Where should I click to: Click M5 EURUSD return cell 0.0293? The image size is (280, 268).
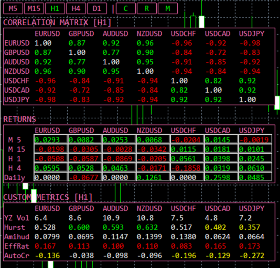pos(51,139)
